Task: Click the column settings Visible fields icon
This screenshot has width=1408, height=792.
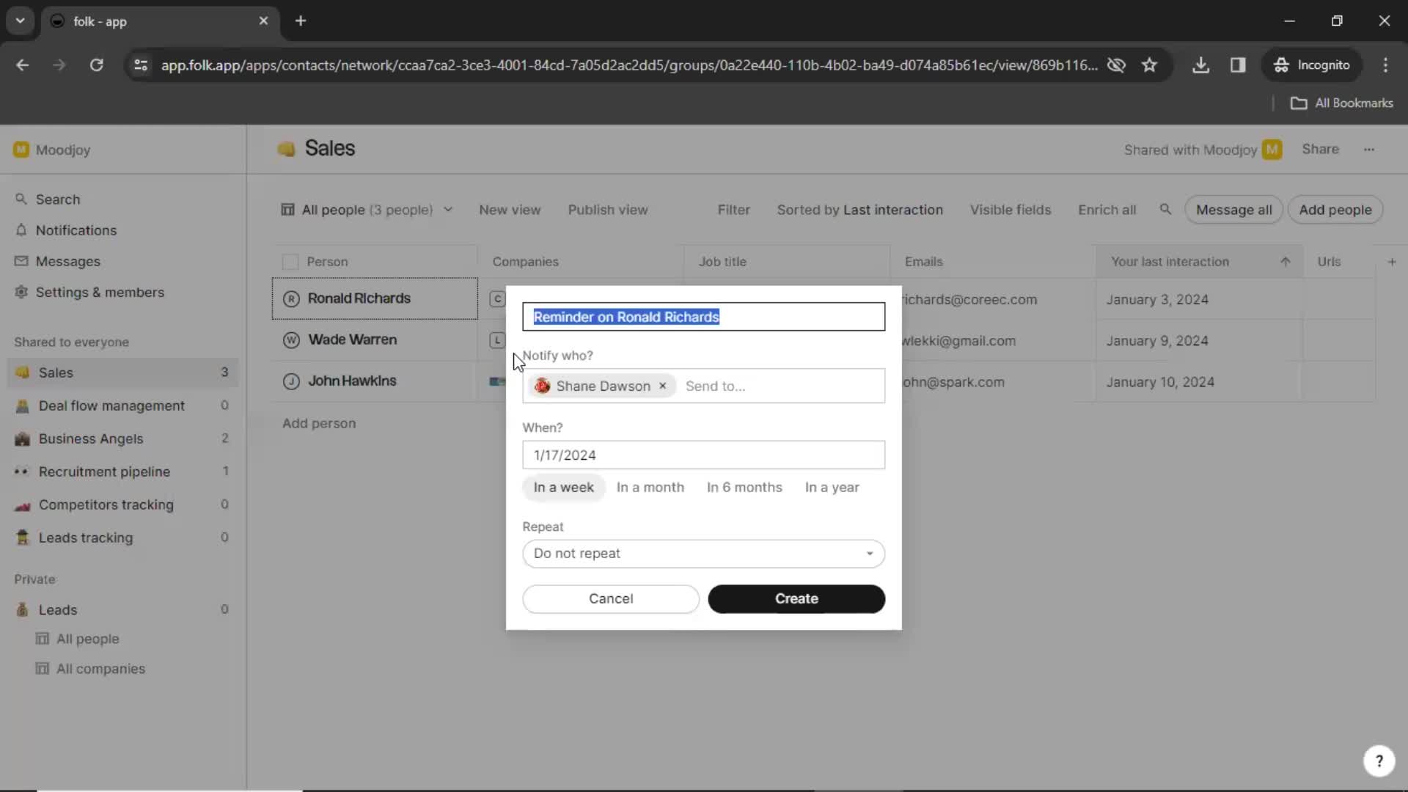Action: (1011, 209)
